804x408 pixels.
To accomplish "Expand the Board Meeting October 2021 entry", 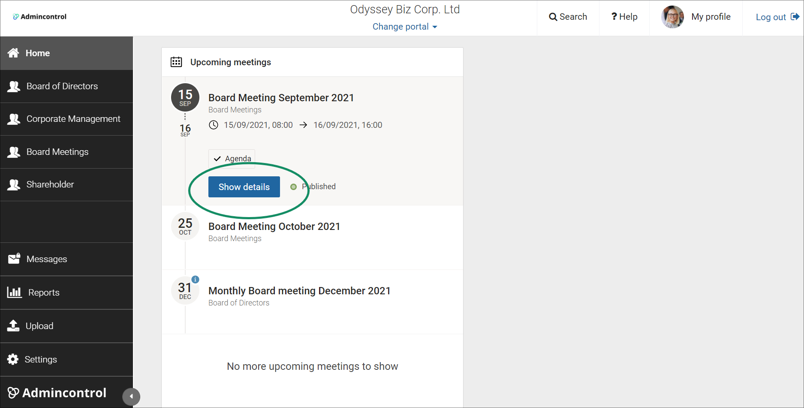I will 274,226.
